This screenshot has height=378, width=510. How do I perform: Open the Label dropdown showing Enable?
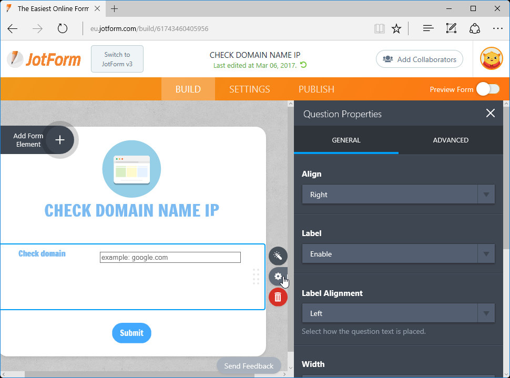398,254
